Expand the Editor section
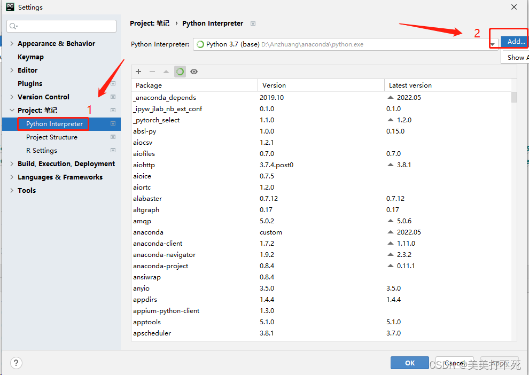This screenshot has width=529, height=375. [x=12, y=70]
